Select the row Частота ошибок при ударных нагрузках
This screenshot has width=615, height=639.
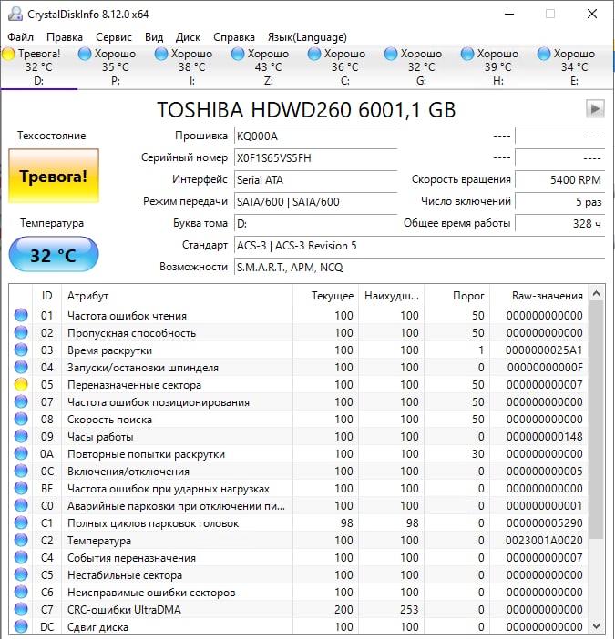[299, 488]
